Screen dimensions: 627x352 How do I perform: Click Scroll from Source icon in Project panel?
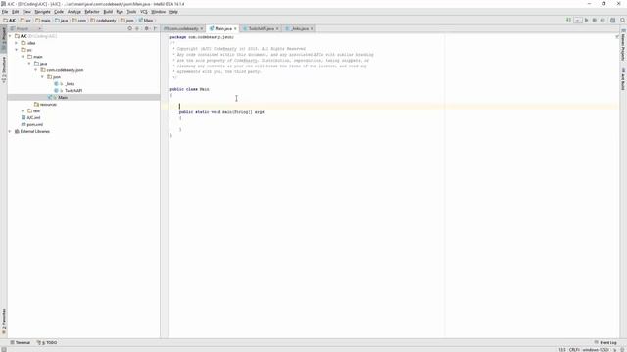click(x=129, y=28)
